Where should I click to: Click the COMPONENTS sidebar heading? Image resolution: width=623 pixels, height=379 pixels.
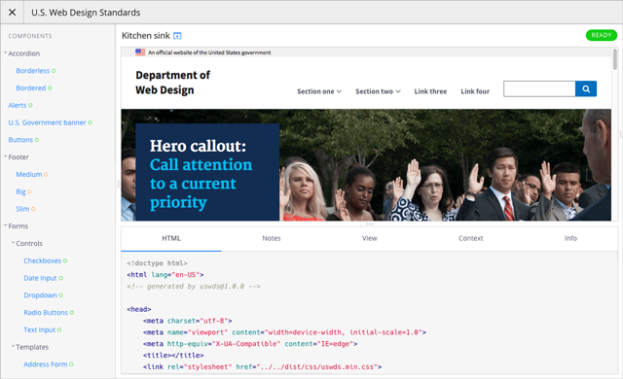pos(30,36)
